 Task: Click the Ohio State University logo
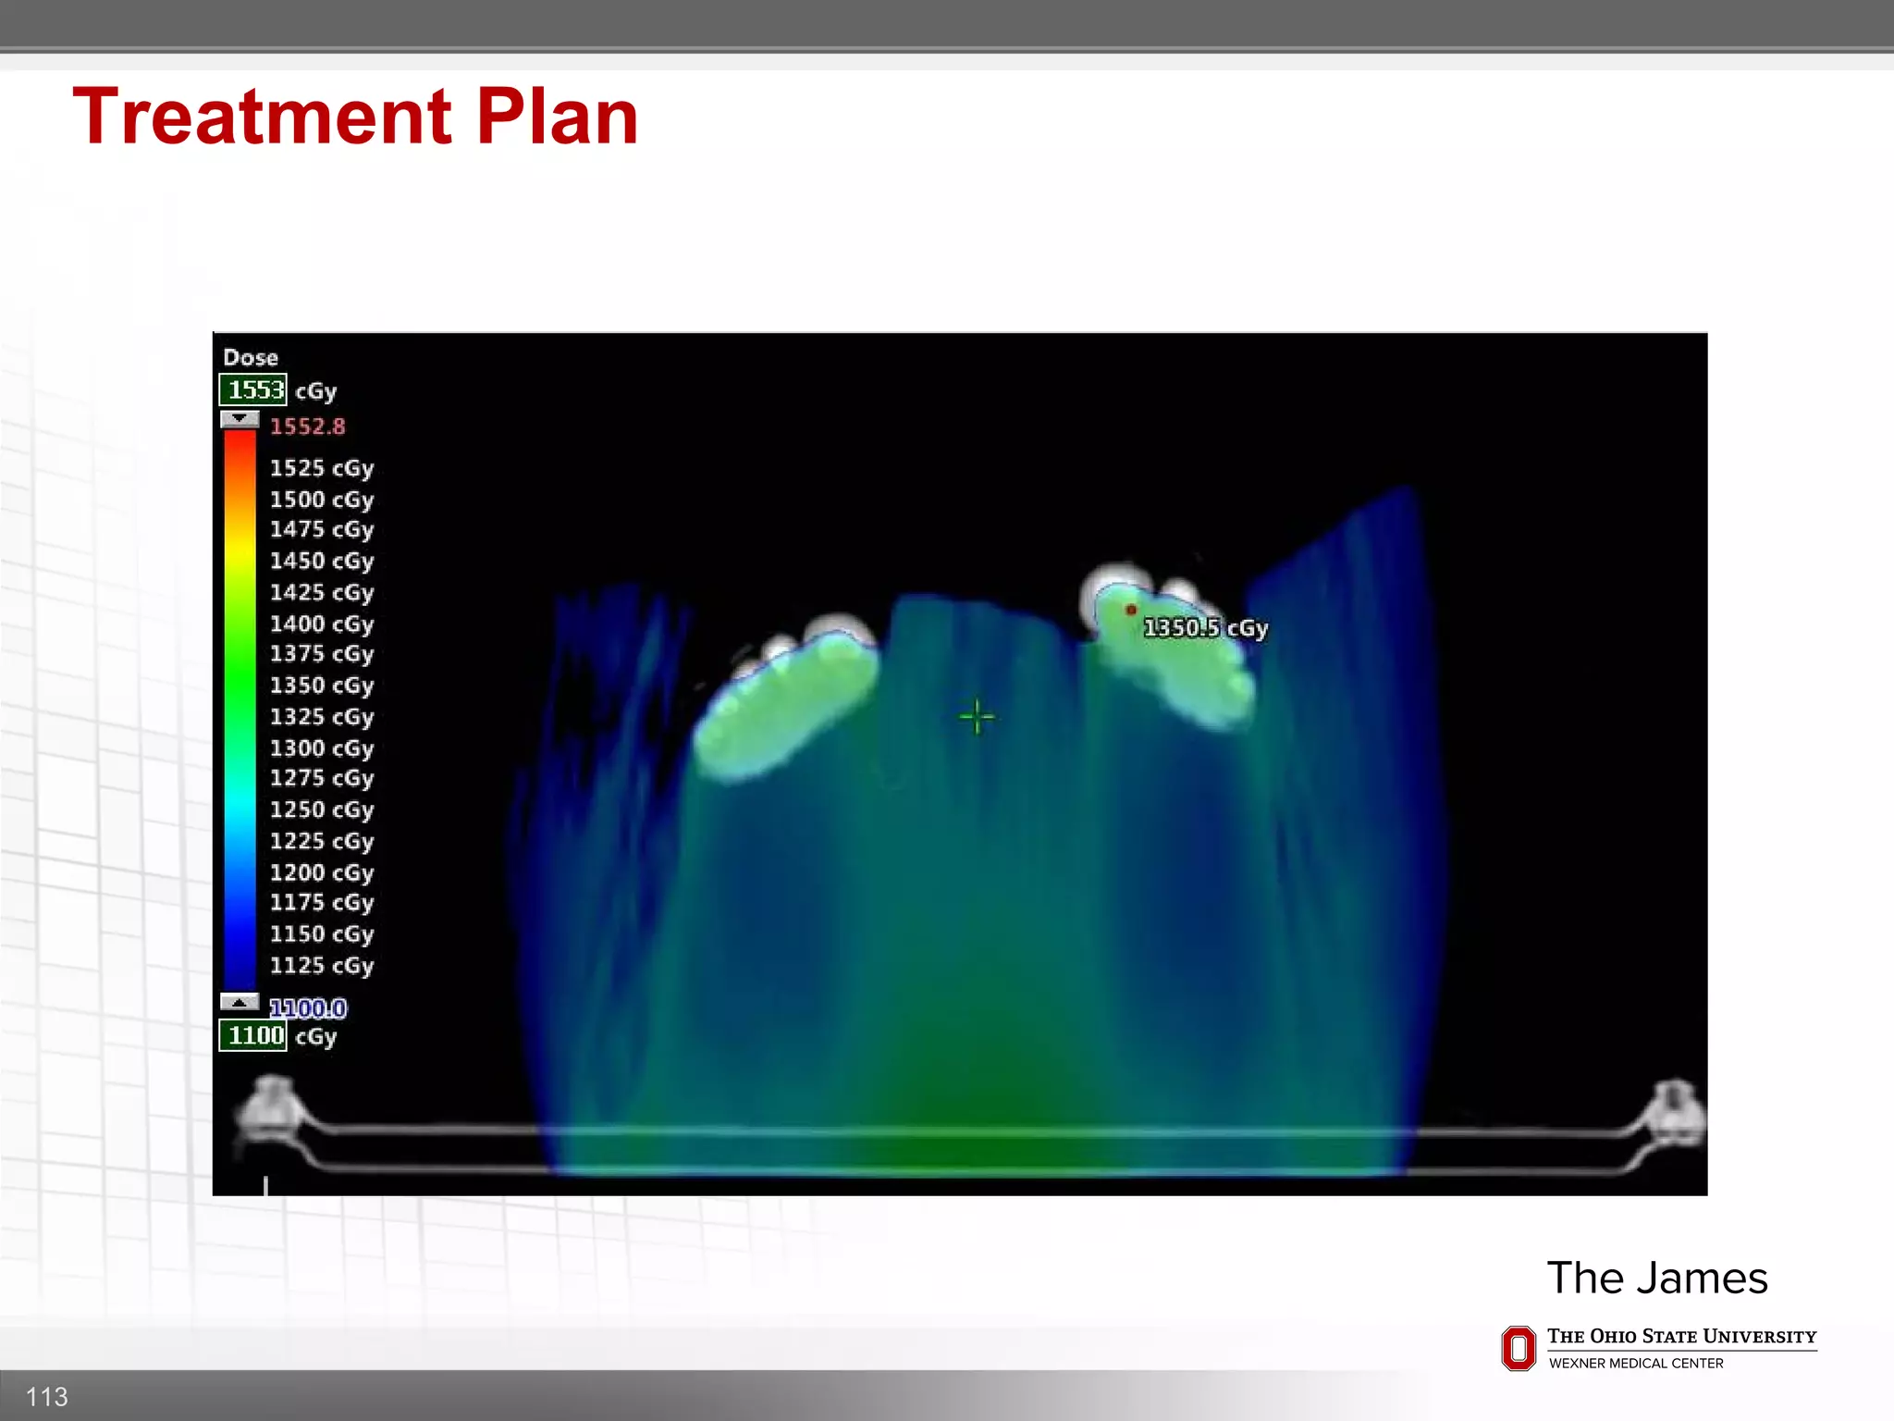point(1518,1348)
